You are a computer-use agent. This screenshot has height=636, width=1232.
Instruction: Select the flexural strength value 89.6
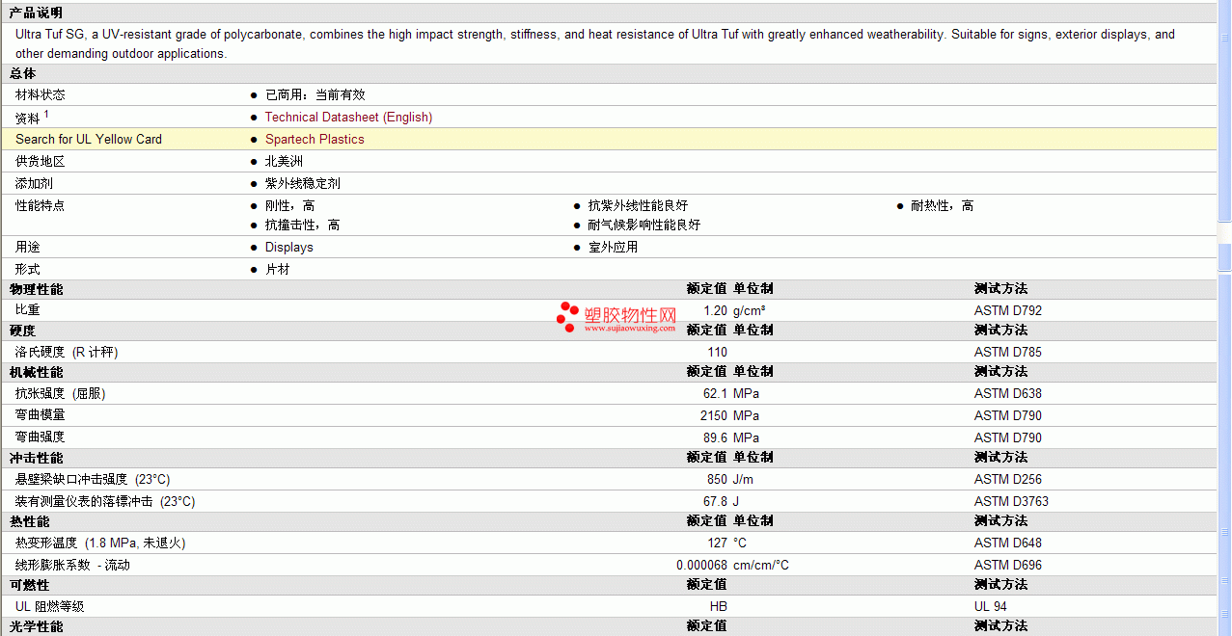[x=716, y=437]
